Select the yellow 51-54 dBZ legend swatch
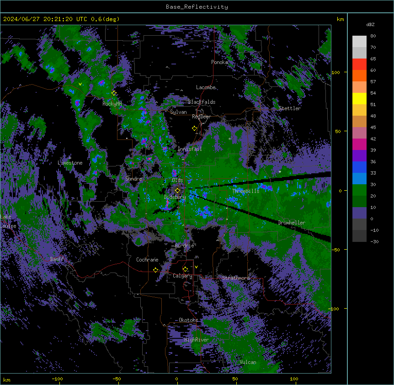 [x=359, y=98]
